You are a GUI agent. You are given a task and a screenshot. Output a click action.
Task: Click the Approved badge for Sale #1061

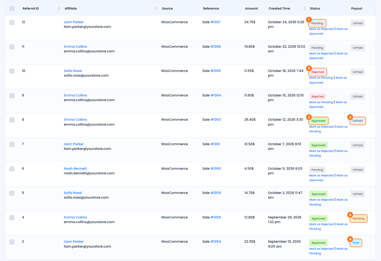coord(318,145)
